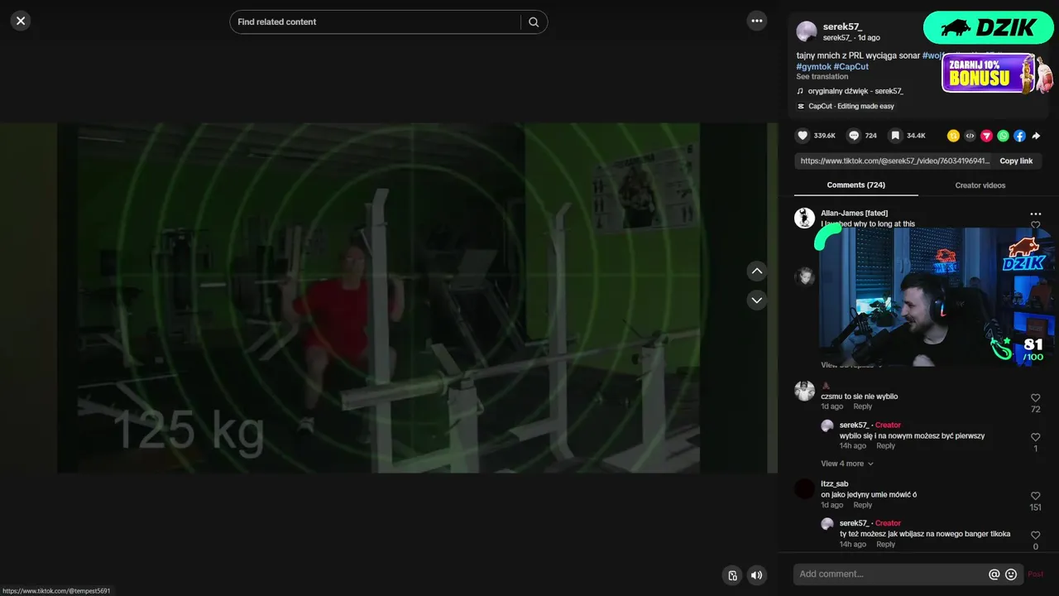The height and width of the screenshot is (596, 1059).
Task: Mute the video with speaker icon
Action: pos(757,575)
